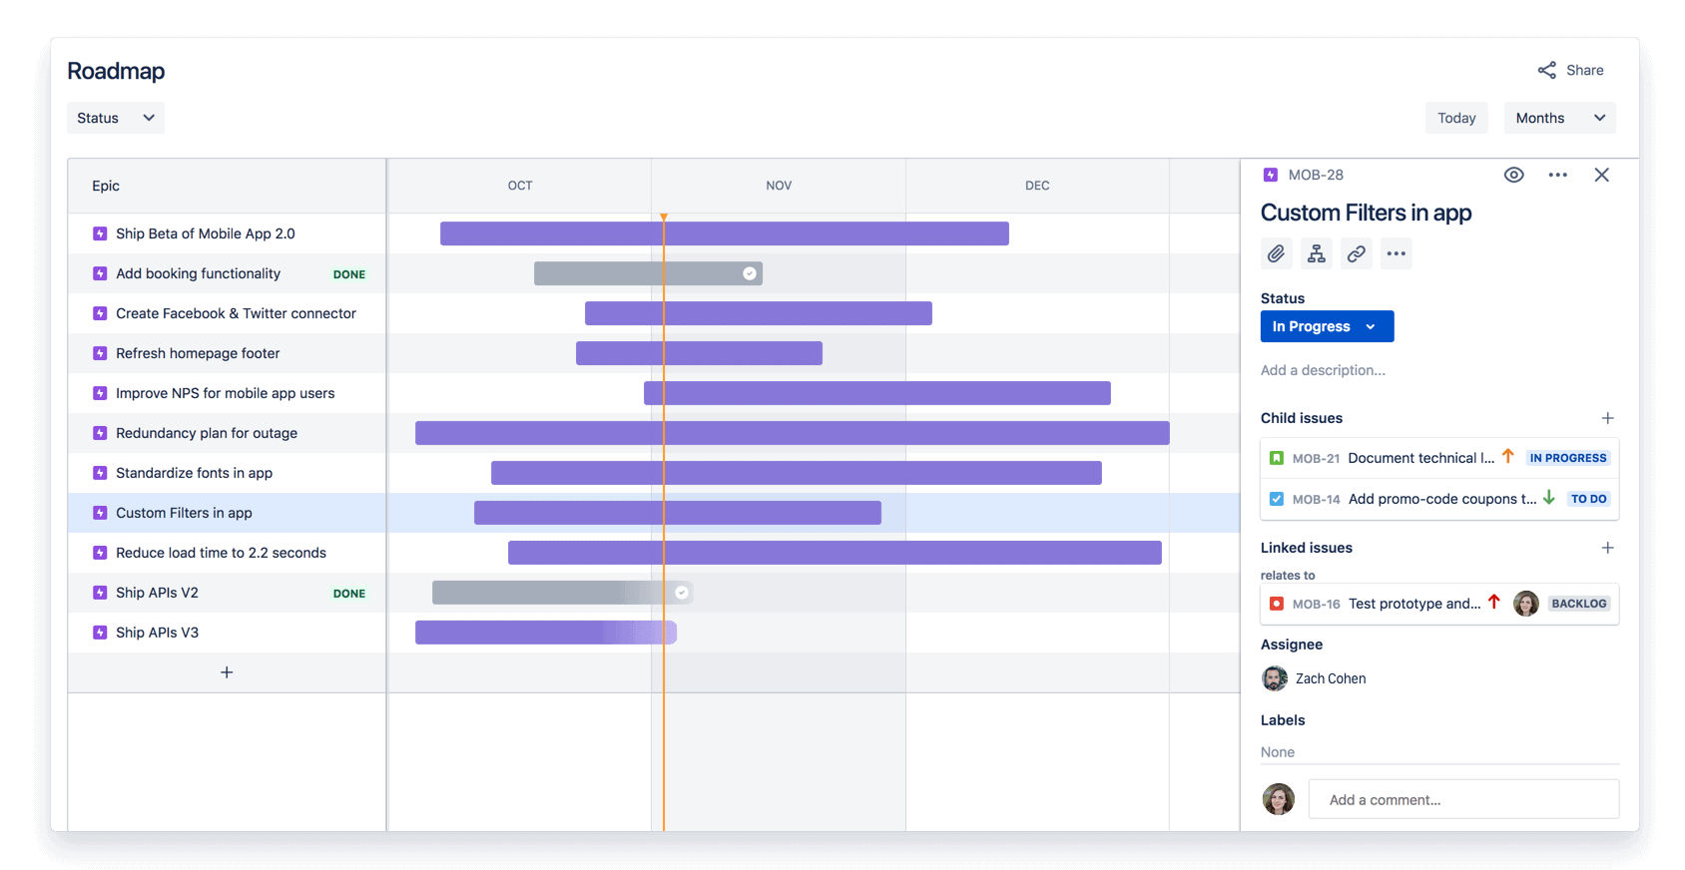Click the Share icon at top right
This screenshot has width=1685, height=870.
[x=1546, y=70]
